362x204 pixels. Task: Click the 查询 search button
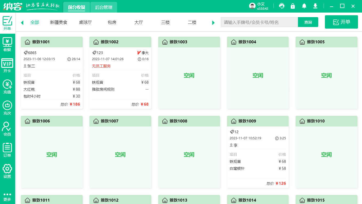[308, 22]
